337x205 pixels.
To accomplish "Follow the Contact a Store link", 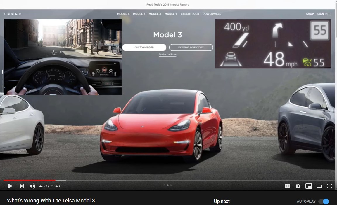I will click(167, 55).
